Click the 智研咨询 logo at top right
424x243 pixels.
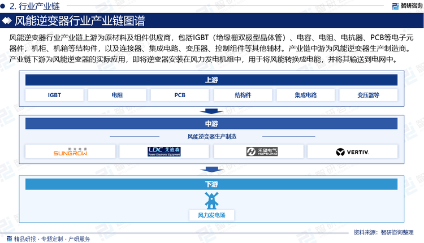tap(407, 6)
